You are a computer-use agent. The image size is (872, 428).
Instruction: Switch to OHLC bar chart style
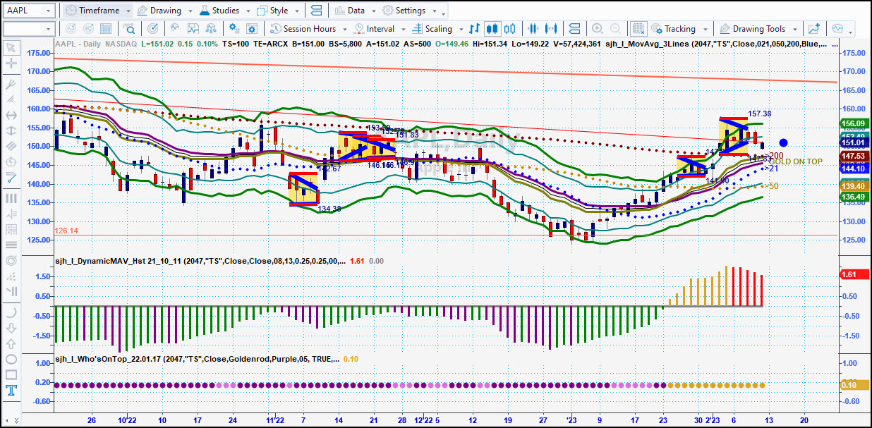(475, 29)
